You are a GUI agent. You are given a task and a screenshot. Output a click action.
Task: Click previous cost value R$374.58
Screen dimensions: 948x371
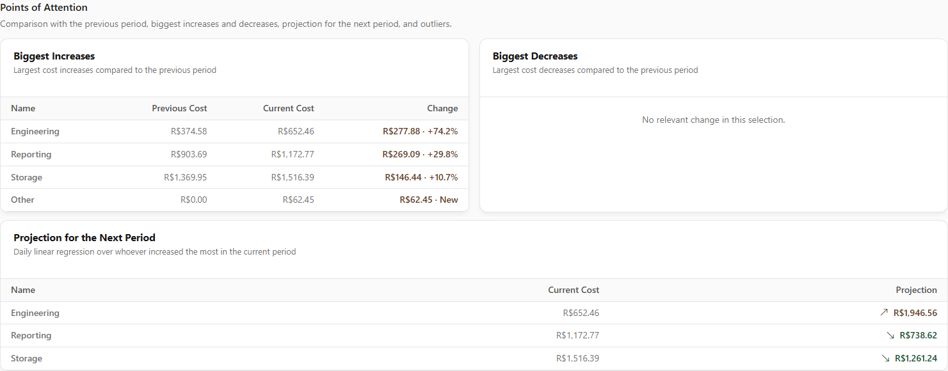coord(189,131)
